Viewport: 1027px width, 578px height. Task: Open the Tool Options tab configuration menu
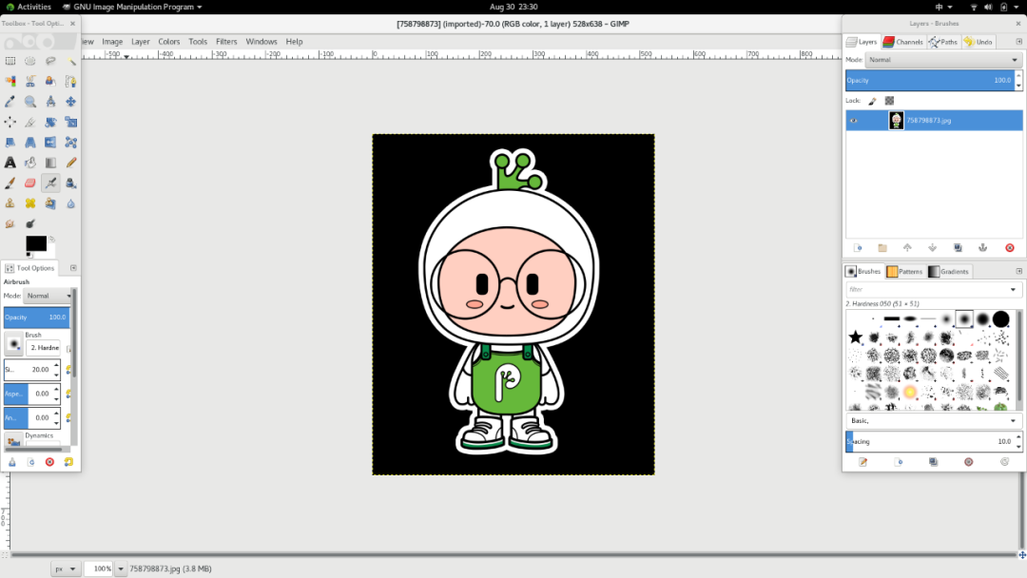click(x=73, y=268)
